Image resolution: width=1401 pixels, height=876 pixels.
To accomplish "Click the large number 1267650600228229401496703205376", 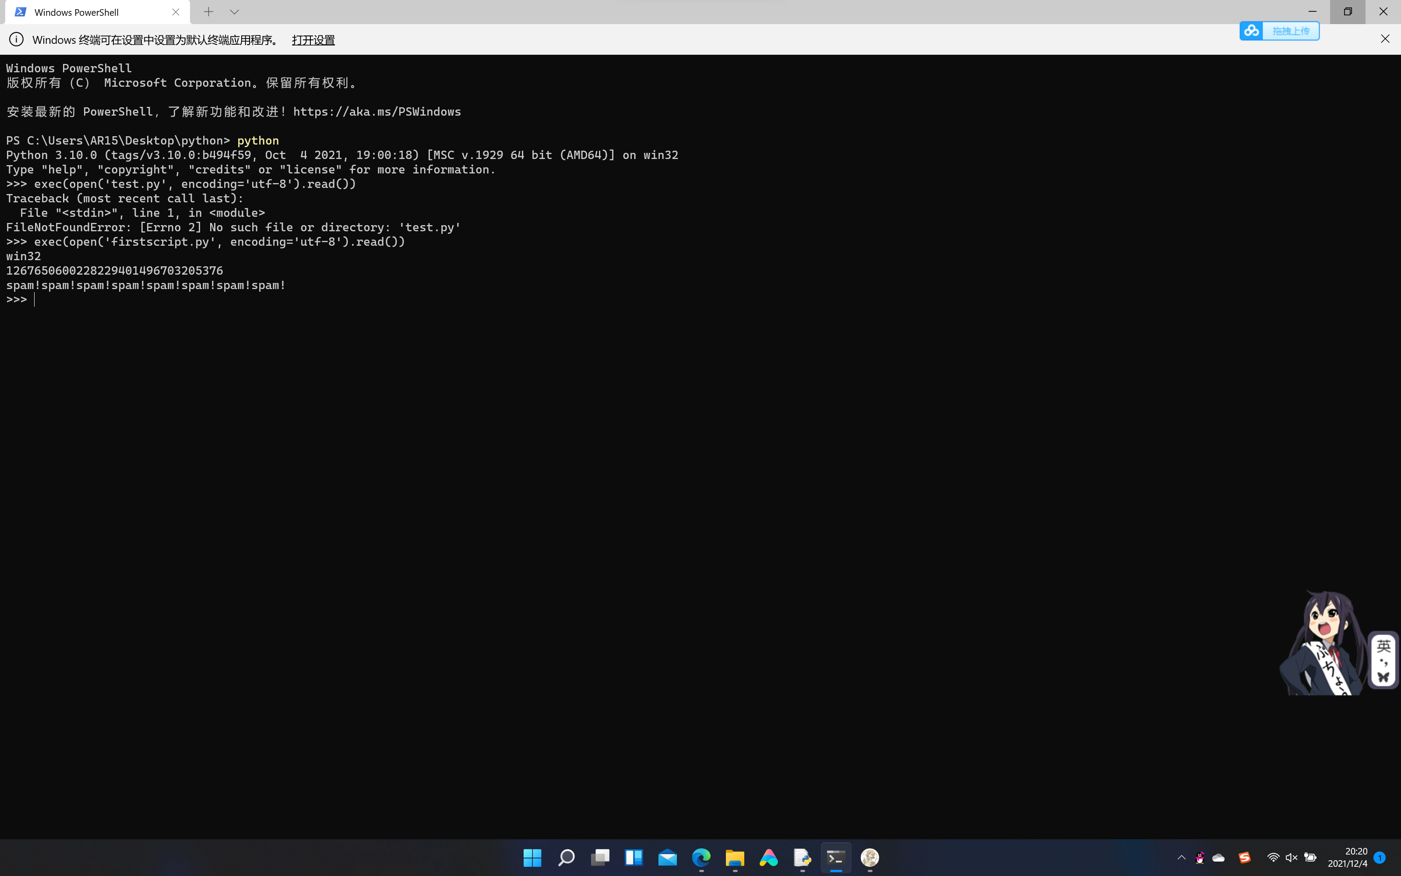I will [115, 271].
